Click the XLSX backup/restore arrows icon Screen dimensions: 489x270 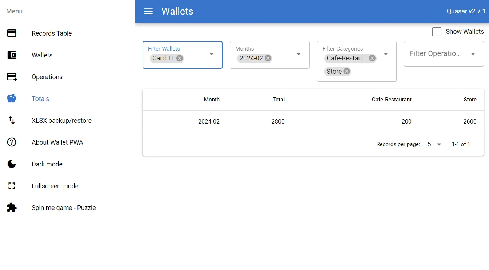point(12,121)
